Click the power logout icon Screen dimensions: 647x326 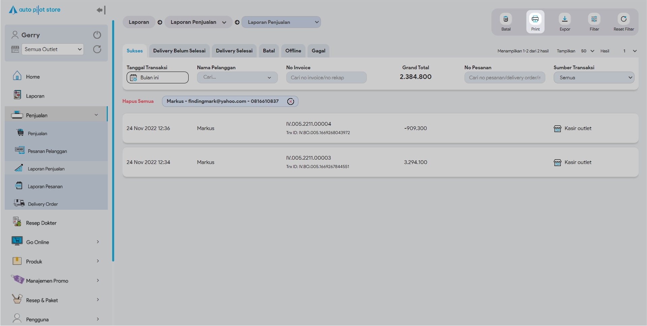97,35
